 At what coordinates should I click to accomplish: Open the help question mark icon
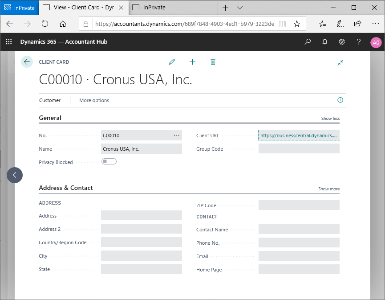click(x=359, y=42)
